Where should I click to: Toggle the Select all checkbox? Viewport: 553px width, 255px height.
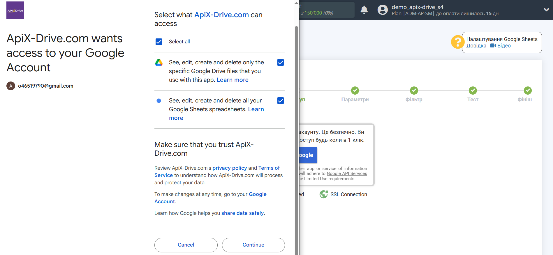pyautogui.click(x=159, y=42)
